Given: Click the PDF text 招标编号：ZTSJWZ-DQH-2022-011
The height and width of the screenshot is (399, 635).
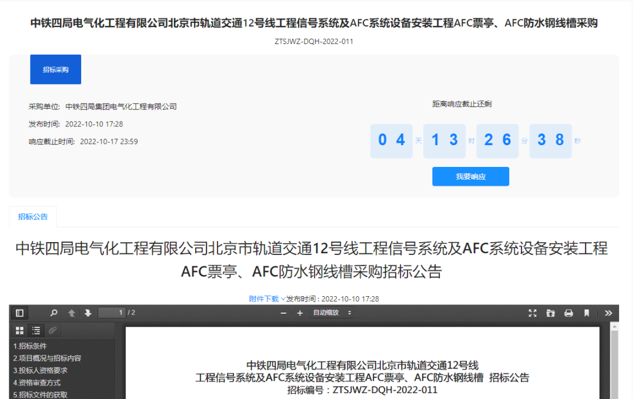Looking at the screenshot, I should (x=362, y=390).
